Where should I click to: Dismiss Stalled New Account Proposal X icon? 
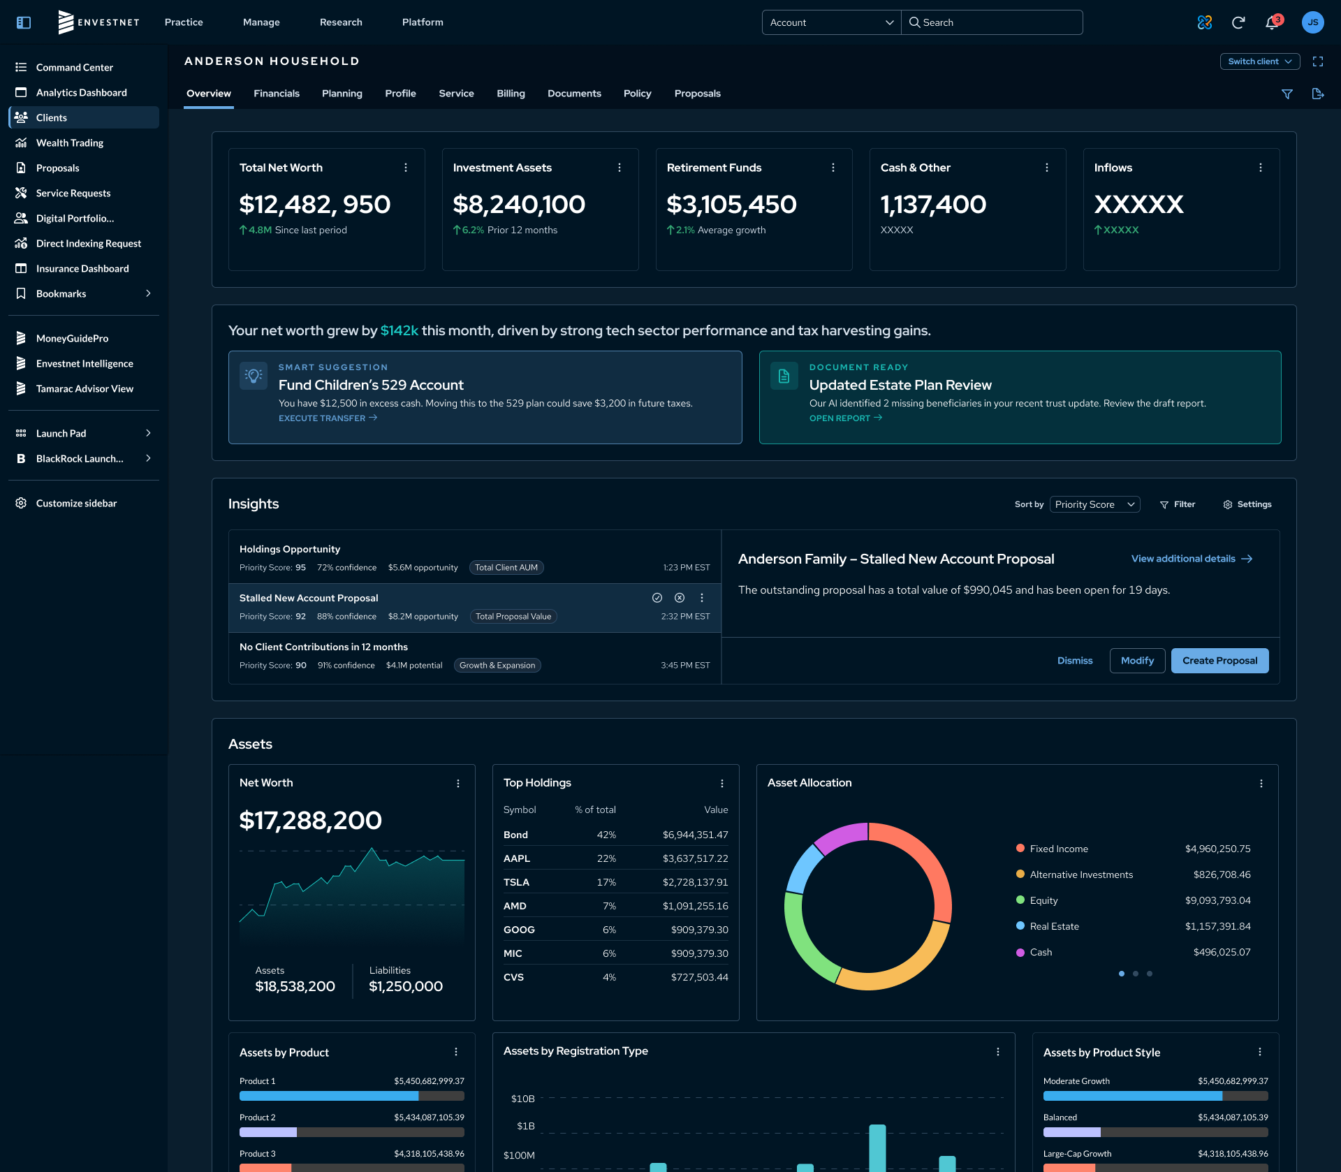pyautogui.click(x=680, y=598)
